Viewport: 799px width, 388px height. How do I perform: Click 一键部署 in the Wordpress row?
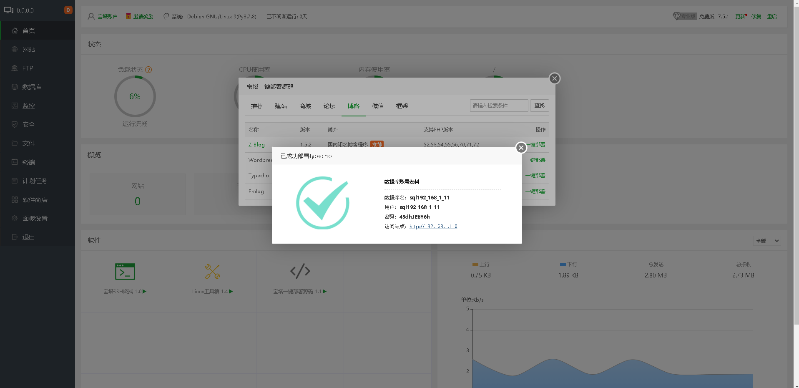click(535, 160)
